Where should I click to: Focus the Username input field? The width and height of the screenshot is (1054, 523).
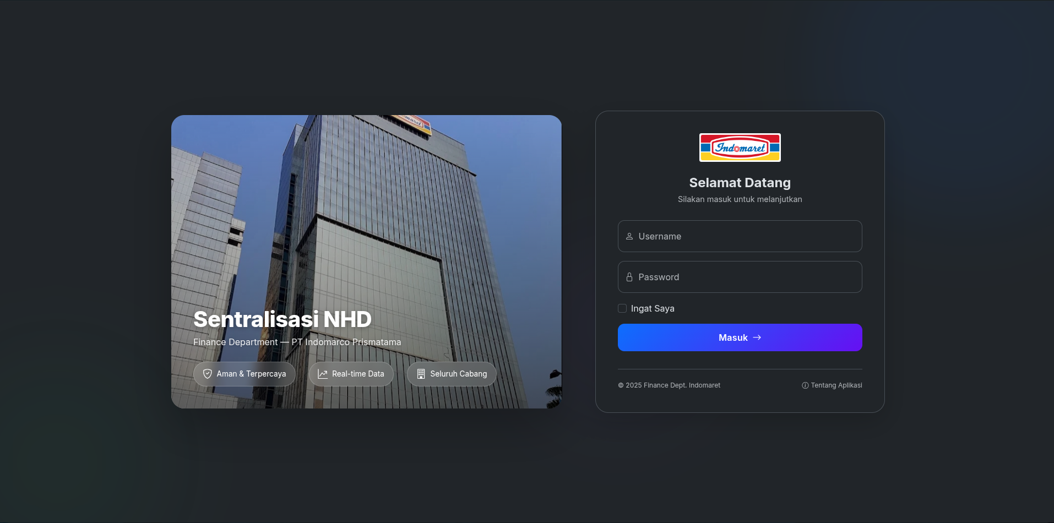coord(740,236)
